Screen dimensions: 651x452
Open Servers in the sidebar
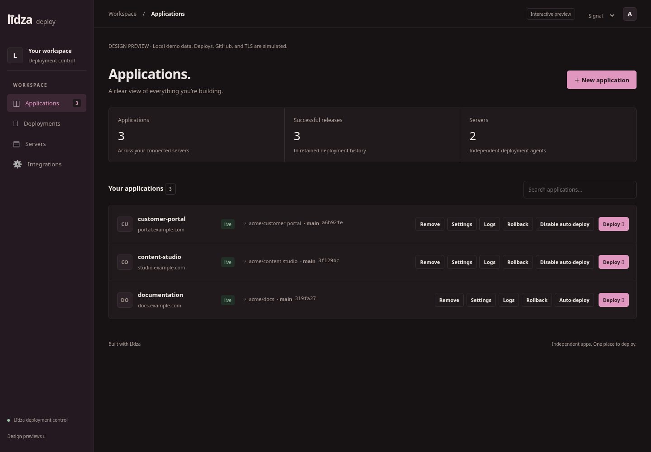pos(47,144)
